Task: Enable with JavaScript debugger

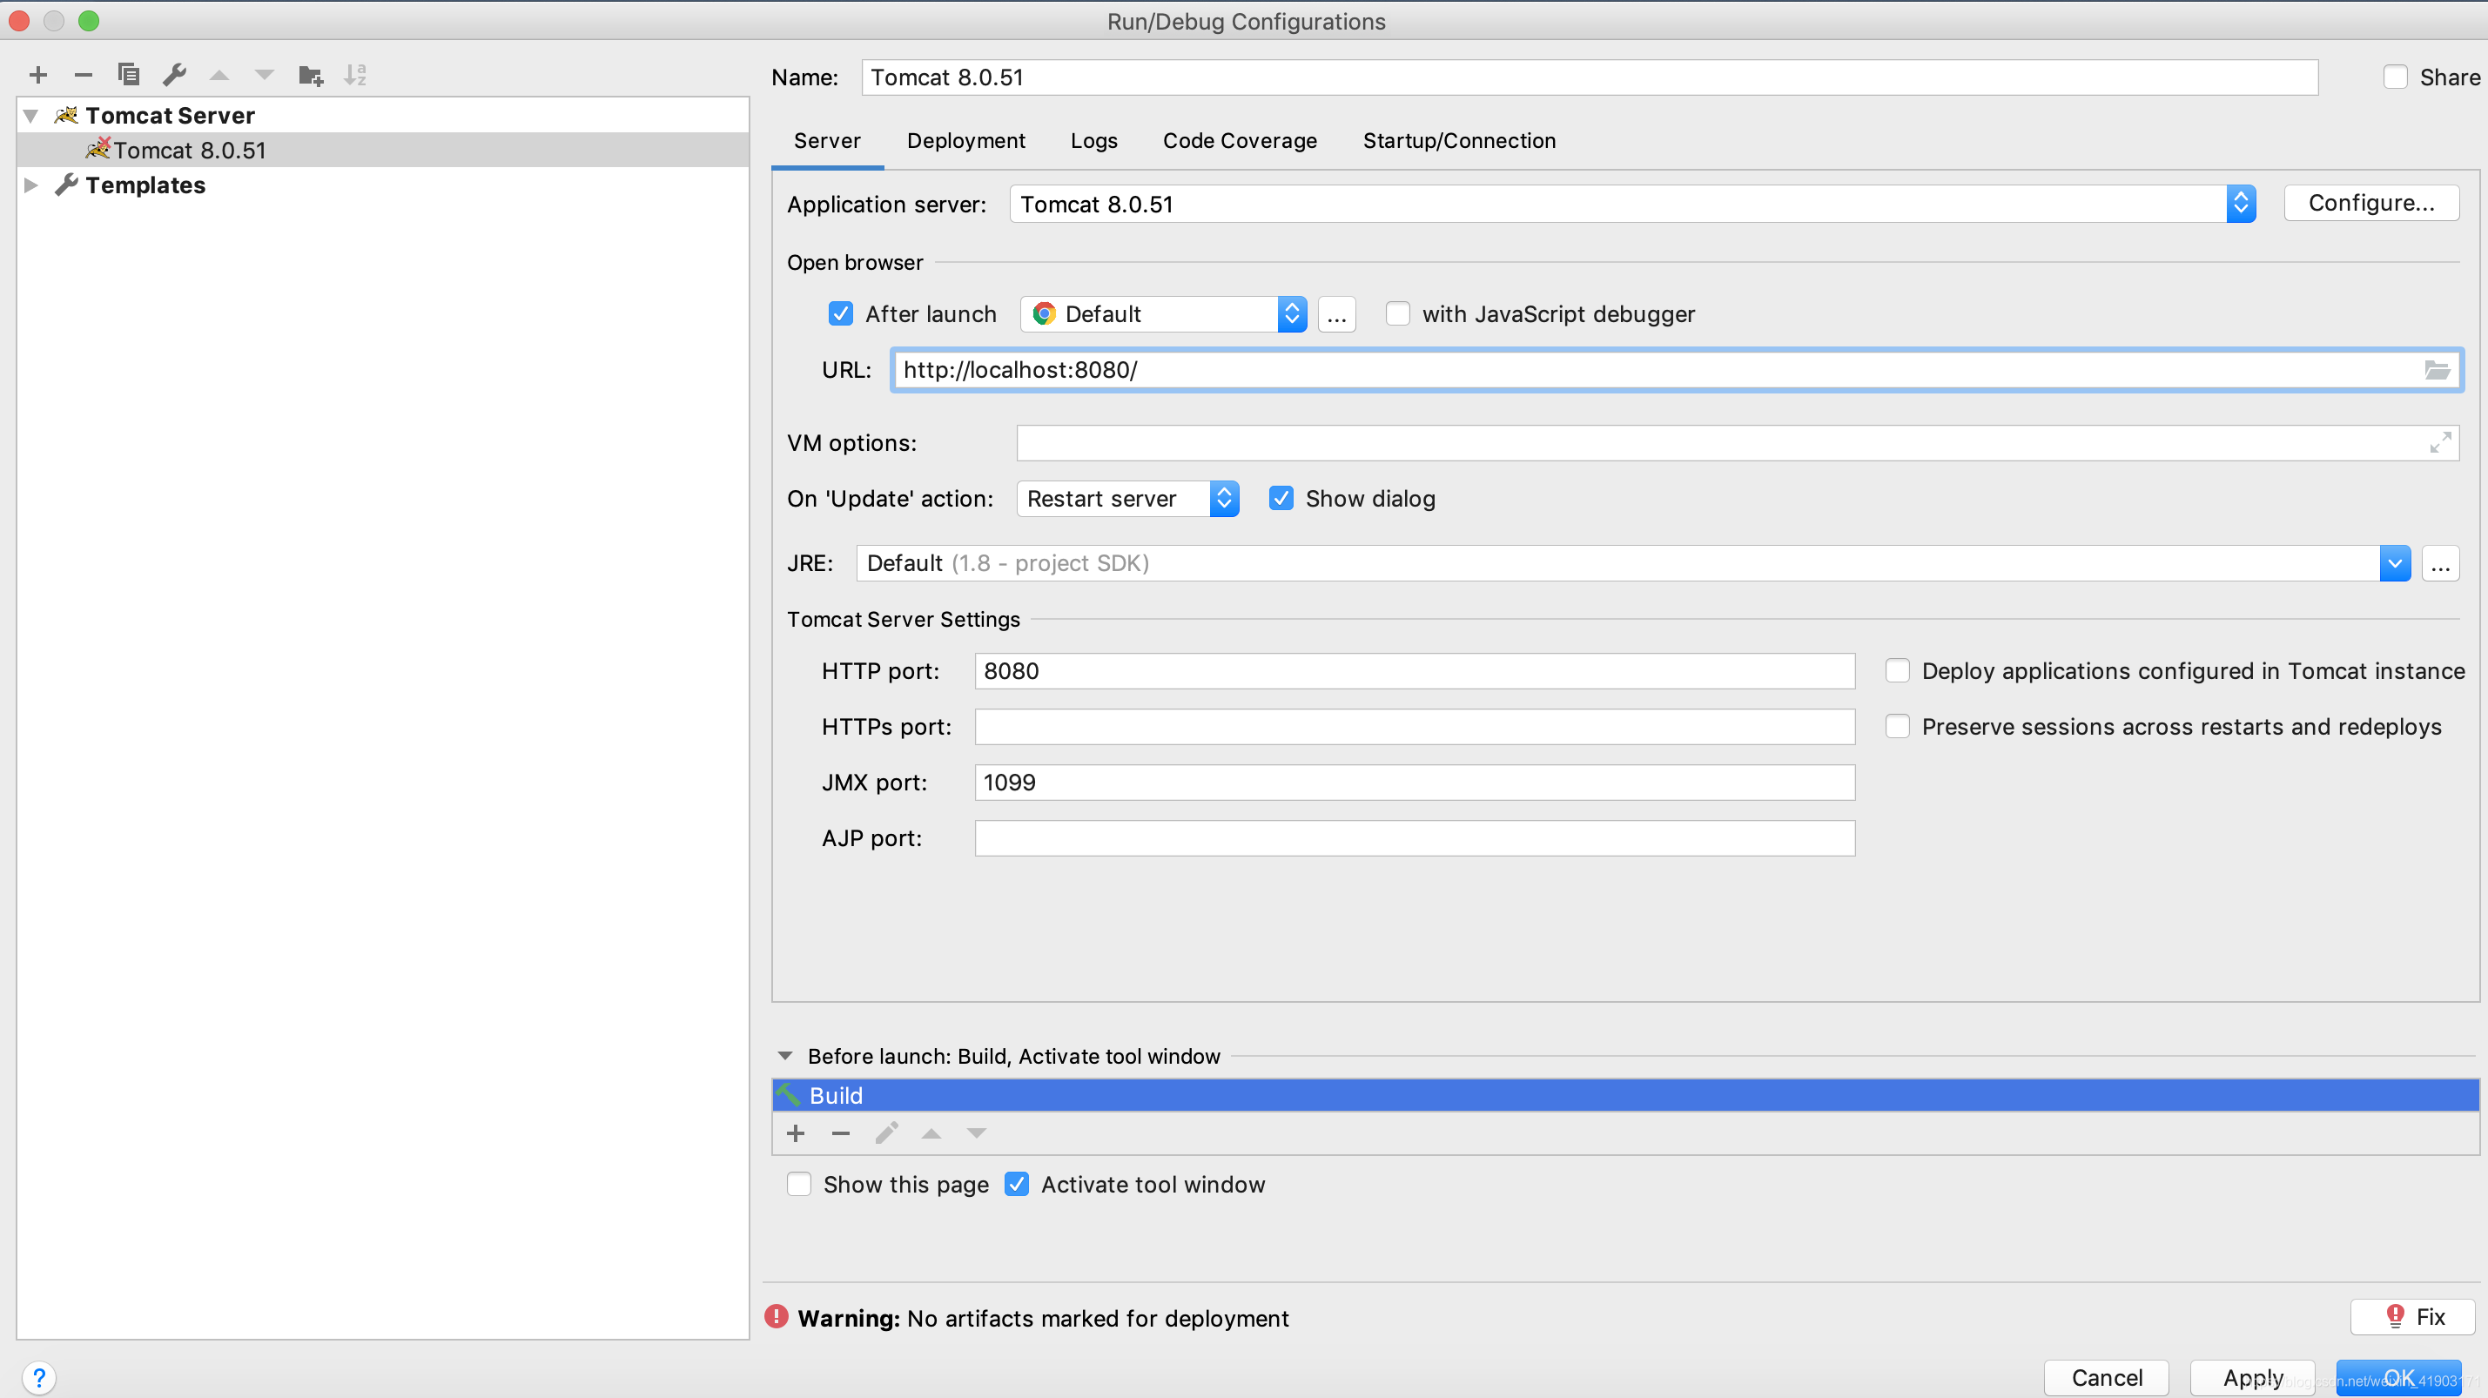Action: point(1396,313)
